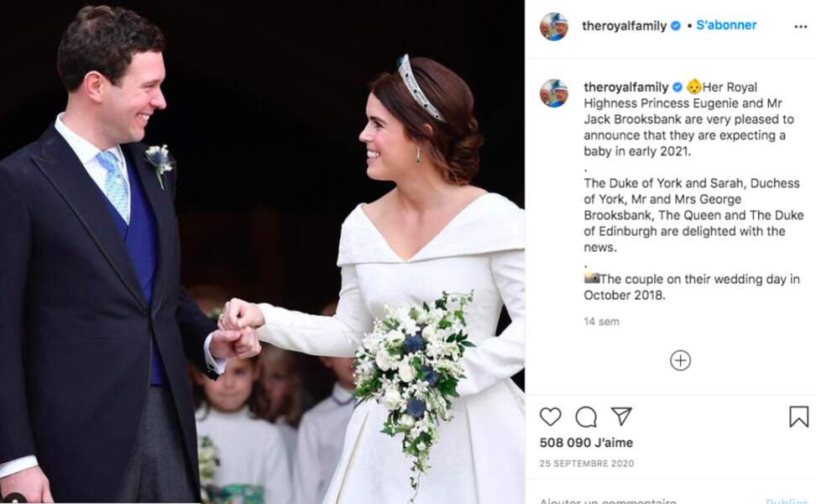Like the post with the heart icon
The image size is (816, 504).
(x=550, y=417)
